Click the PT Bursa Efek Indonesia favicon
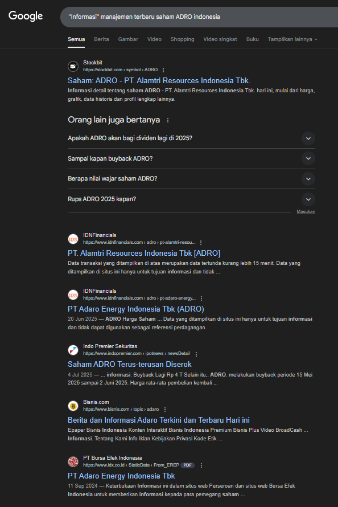Image resolution: width=338 pixels, height=507 pixels. point(73,461)
